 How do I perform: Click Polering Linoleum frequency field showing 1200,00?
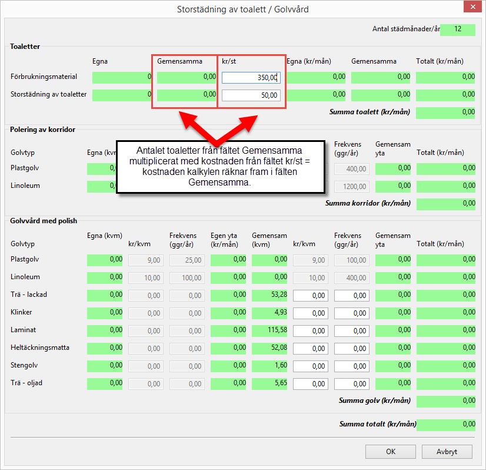tap(352, 186)
